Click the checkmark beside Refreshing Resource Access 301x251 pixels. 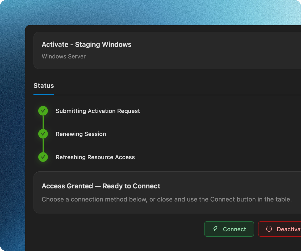43,157
